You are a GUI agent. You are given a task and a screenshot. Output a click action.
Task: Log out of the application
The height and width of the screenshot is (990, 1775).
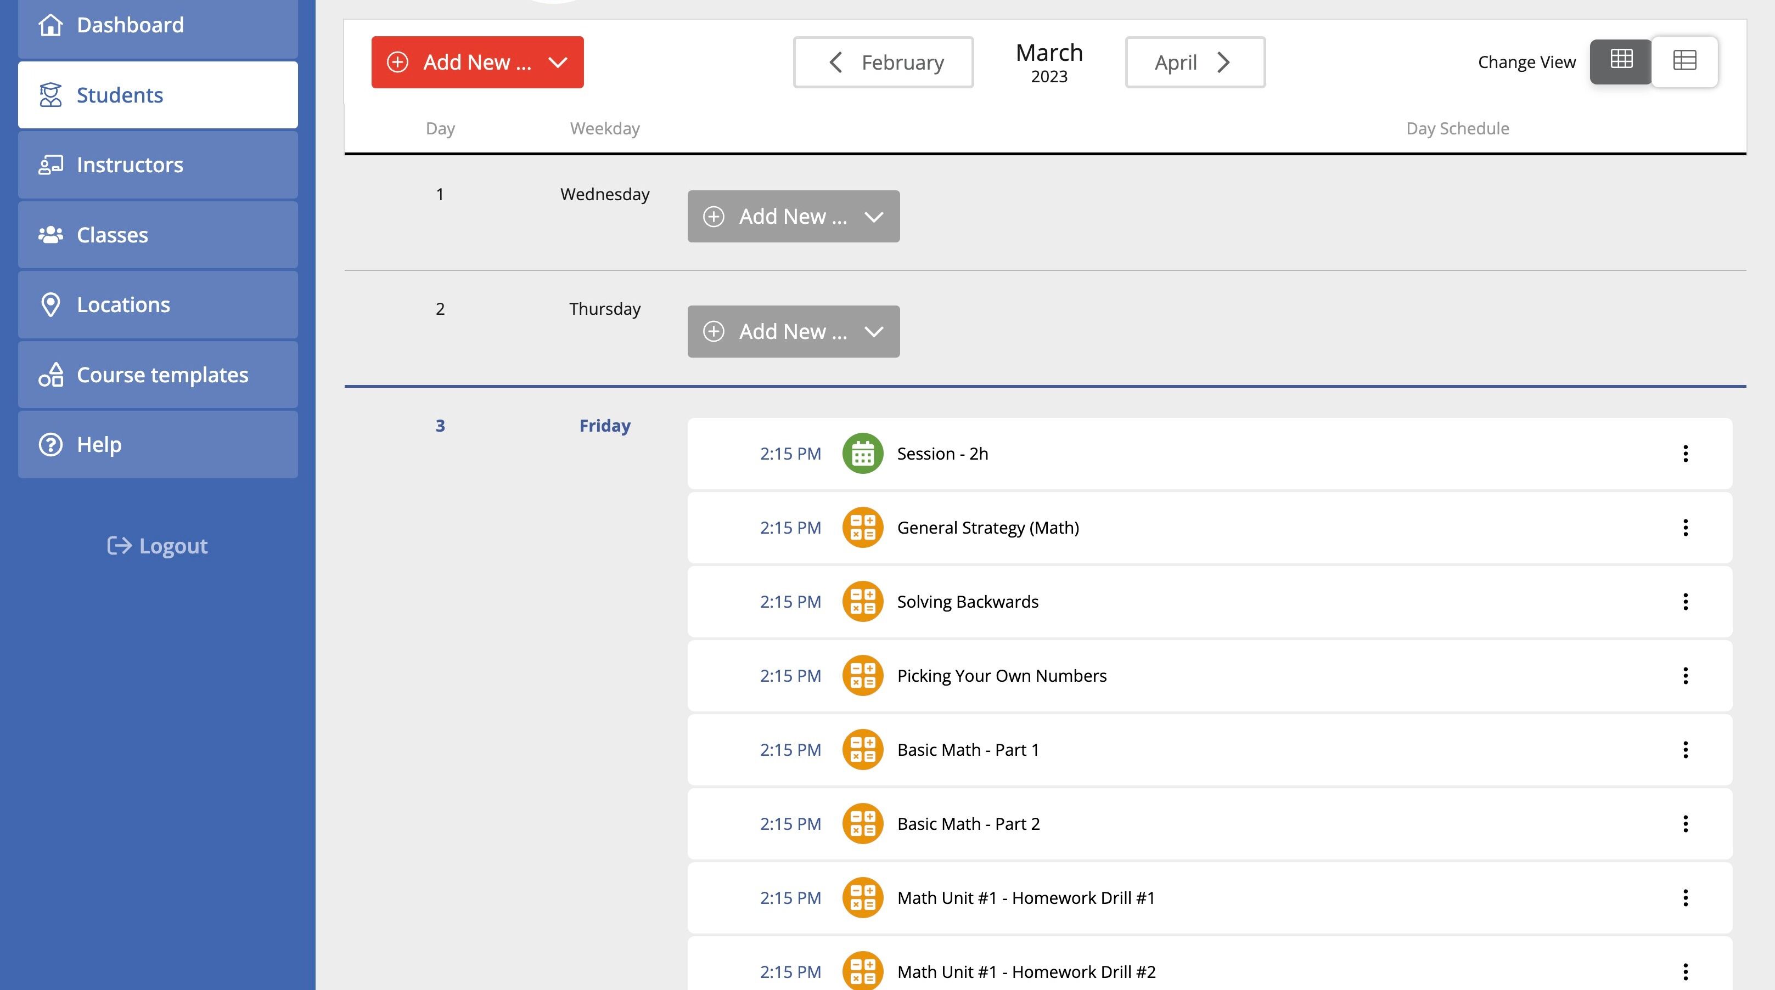(158, 546)
